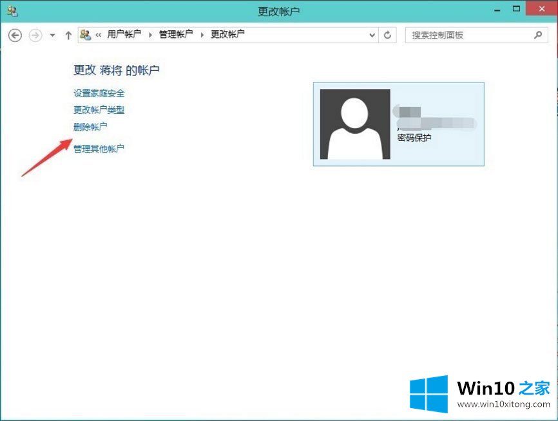The image size is (558, 421).
Task: Open the 设置家庭安全 link
Action: tap(99, 93)
